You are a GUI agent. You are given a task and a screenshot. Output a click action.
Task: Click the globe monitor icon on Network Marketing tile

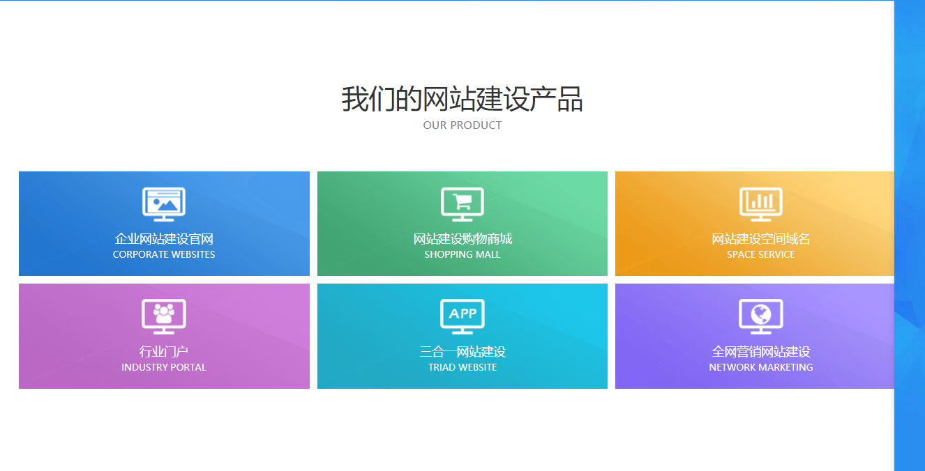point(760,316)
